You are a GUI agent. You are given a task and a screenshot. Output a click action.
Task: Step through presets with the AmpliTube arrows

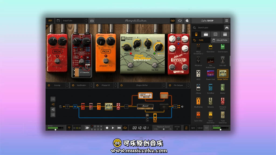click(86, 21)
